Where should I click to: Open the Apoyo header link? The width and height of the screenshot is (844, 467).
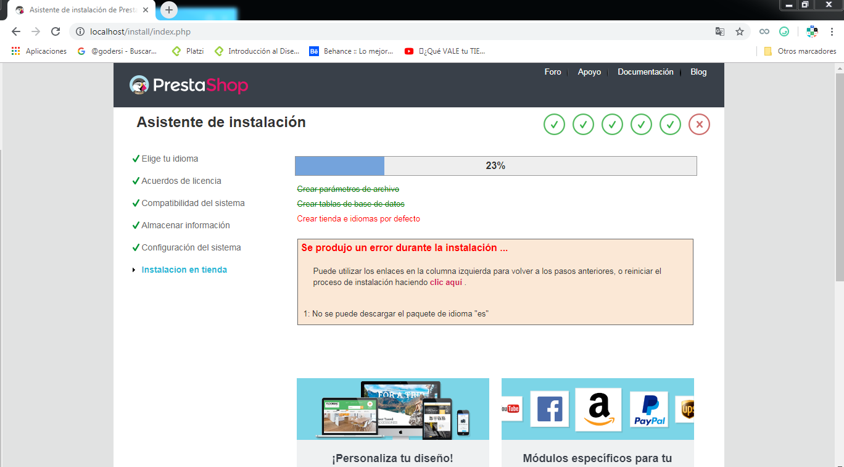click(589, 72)
